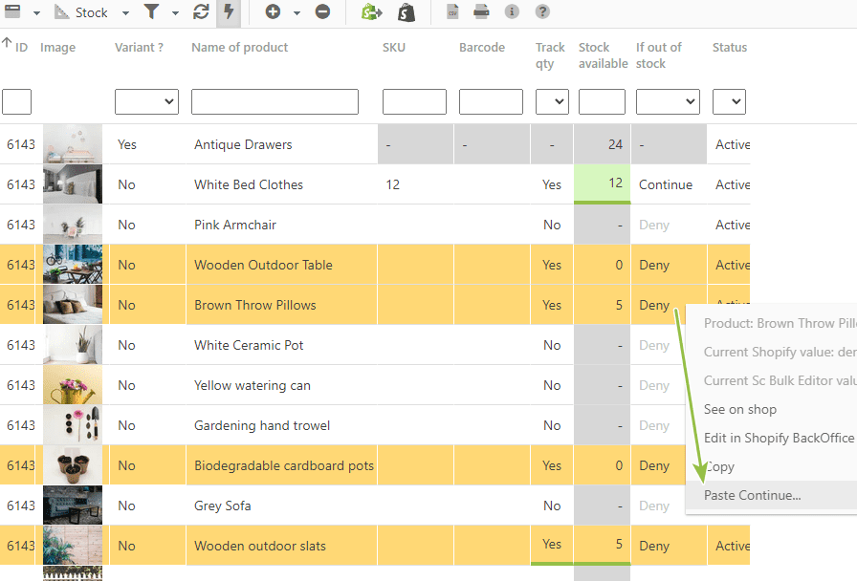Choose See on shop menu entry

(740, 410)
